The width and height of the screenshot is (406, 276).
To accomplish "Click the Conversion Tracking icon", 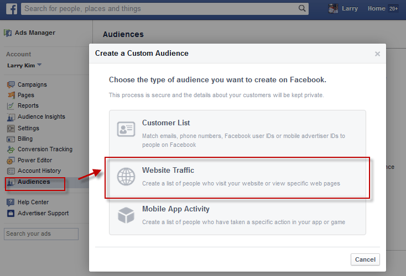I will click(11, 150).
